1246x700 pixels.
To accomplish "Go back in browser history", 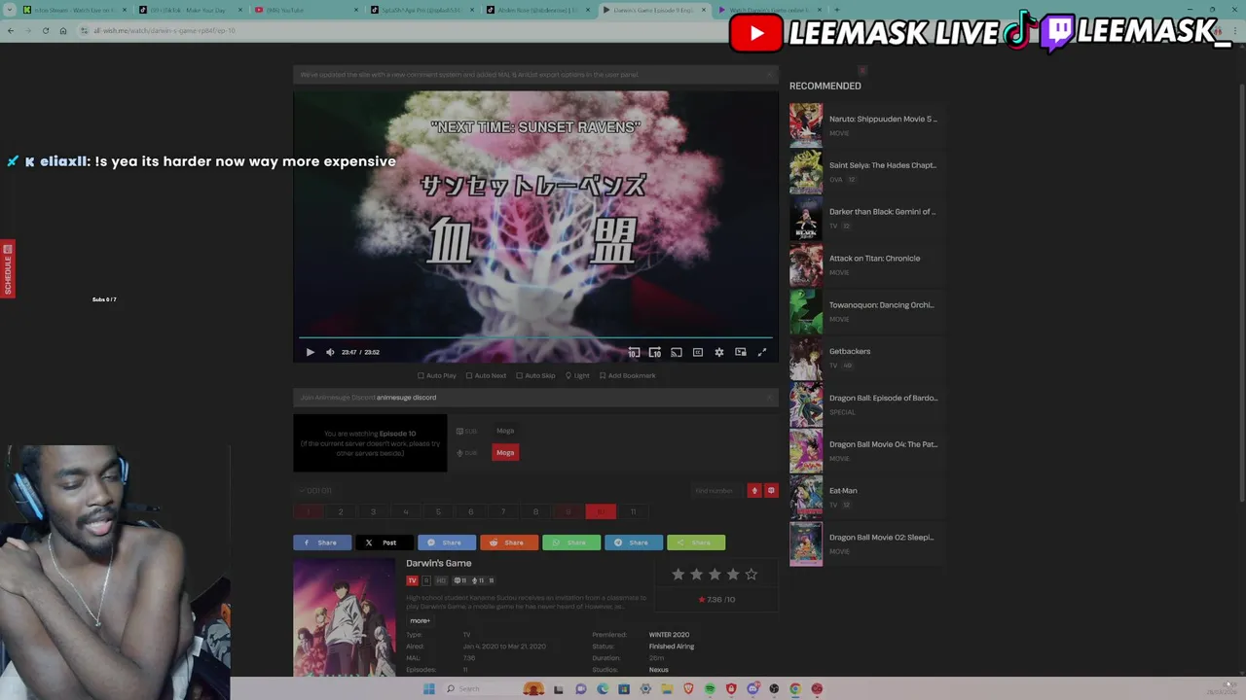I will pyautogui.click(x=10, y=31).
